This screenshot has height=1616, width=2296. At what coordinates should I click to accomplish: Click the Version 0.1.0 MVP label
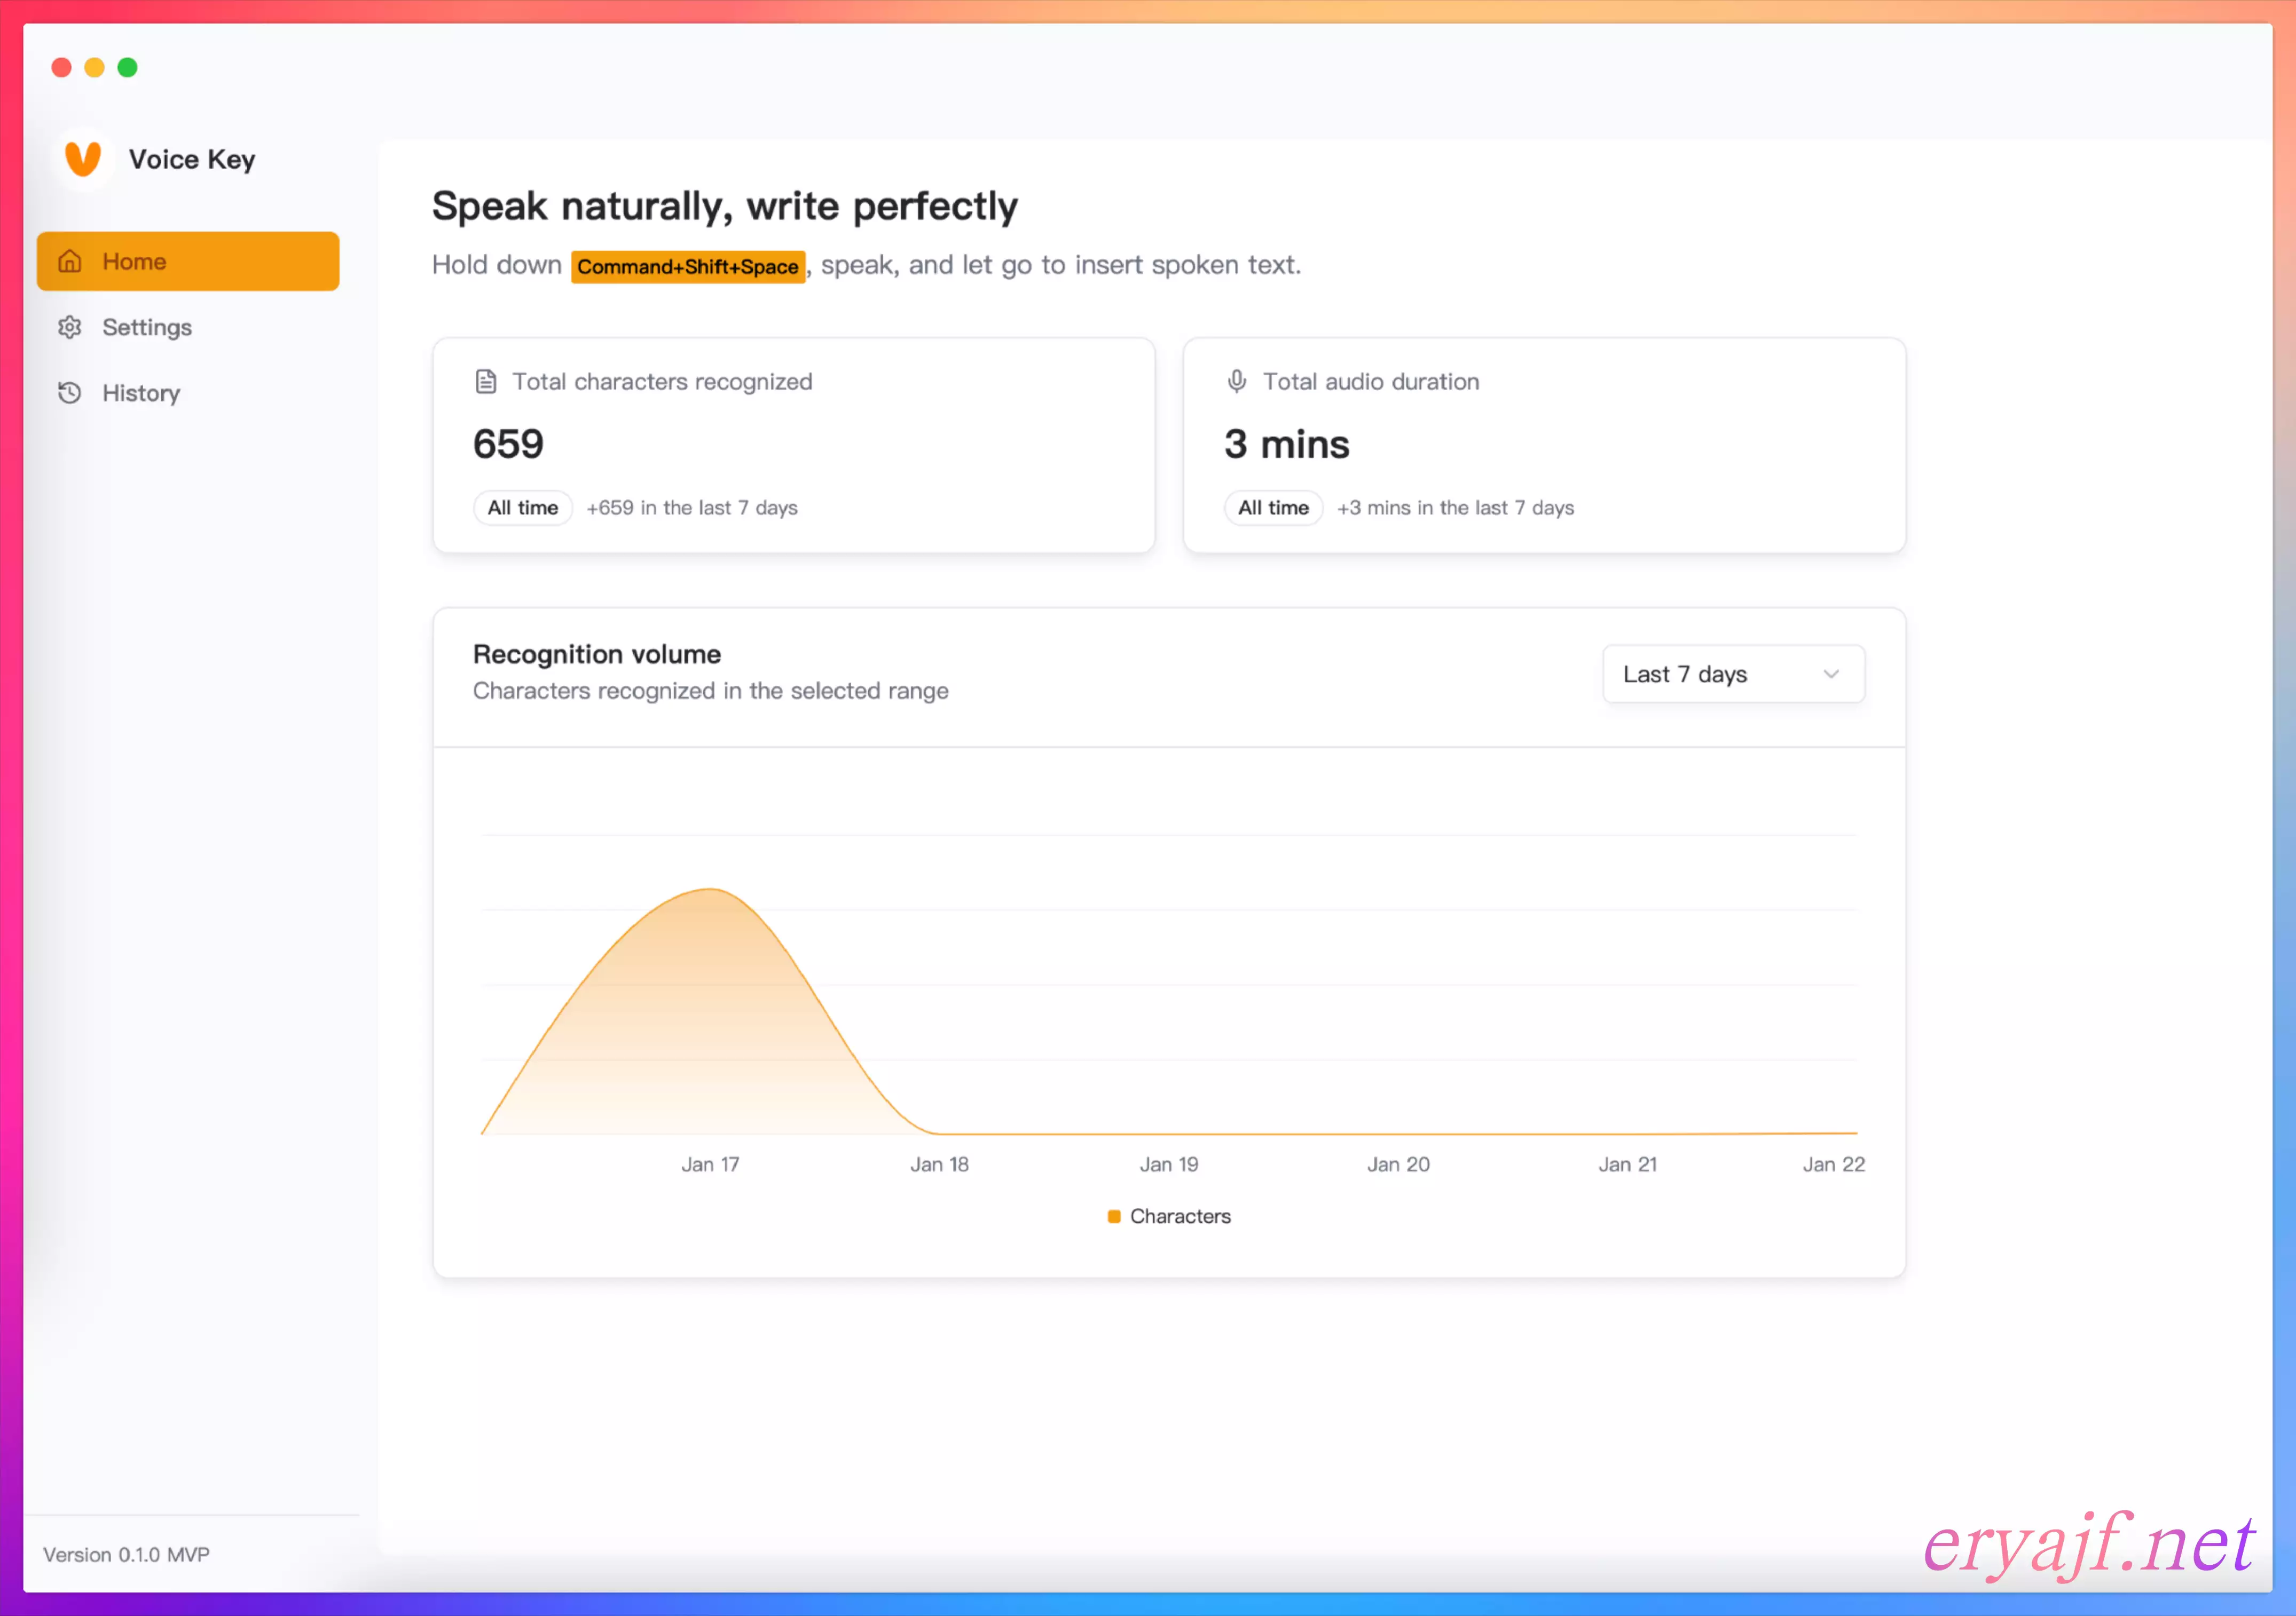(126, 1554)
